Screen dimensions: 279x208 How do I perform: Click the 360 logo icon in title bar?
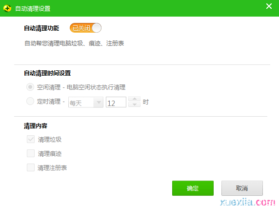tap(7, 8)
